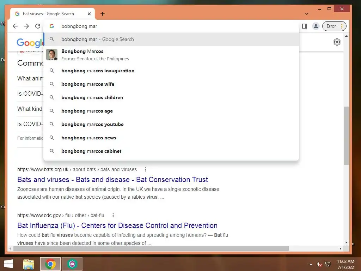Screen dimensions: 361x271
Task: Click the horizontal scroll left arrow
Action: [10, 248]
